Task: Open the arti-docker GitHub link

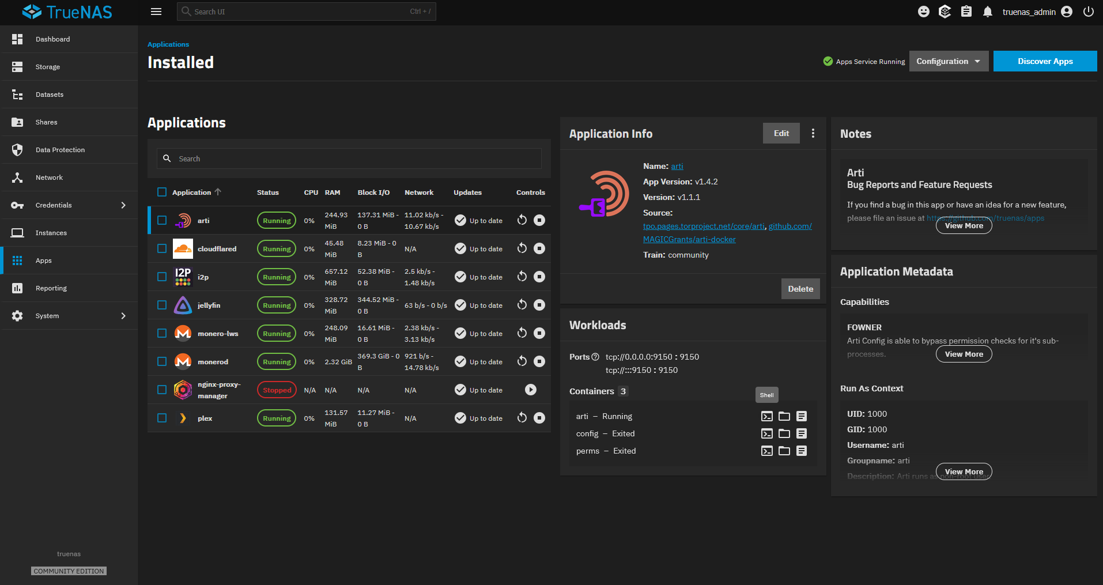Action: [x=689, y=239]
